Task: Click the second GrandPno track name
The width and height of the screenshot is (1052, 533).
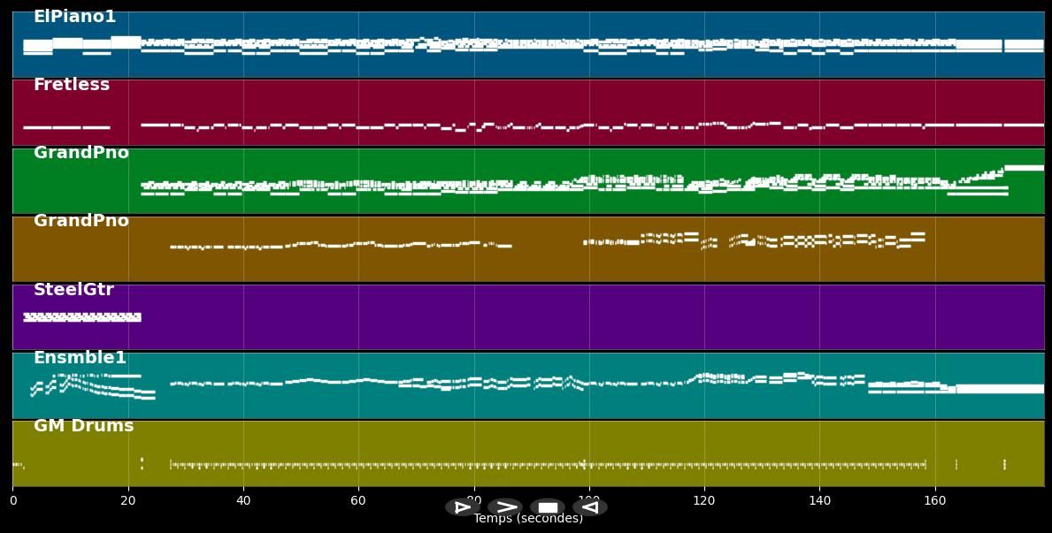Action: coord(81,220)
